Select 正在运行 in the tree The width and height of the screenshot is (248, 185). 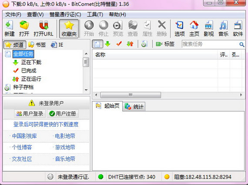[x=31, y=79]
